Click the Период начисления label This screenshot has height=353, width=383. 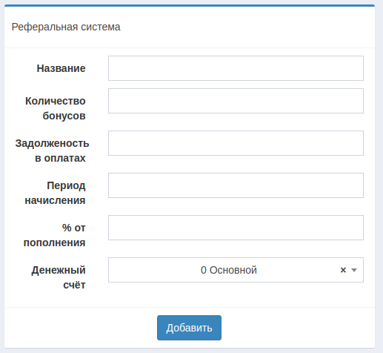(55, 193)
